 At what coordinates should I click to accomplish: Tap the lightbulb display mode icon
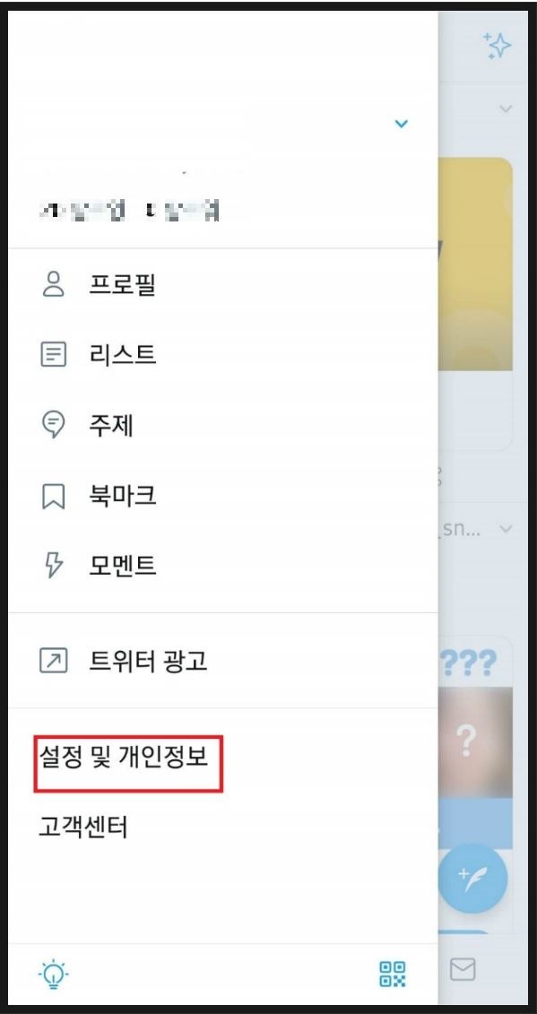53,974
